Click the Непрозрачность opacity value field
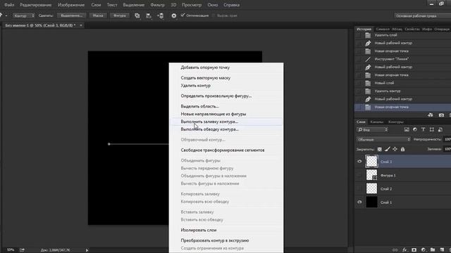 (x=447, y=139)
